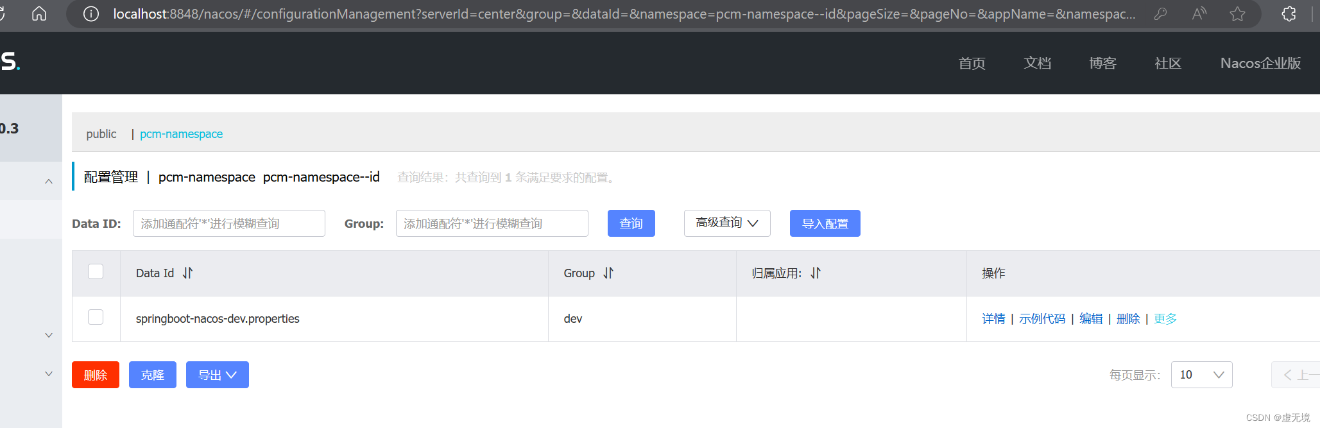
Task: Open the page size 10 dropdown
Action: click(1201, 375)
